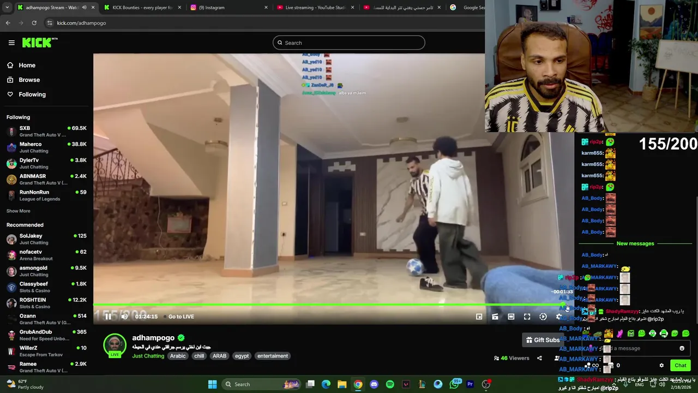Jump to New messages in chat

635,243
